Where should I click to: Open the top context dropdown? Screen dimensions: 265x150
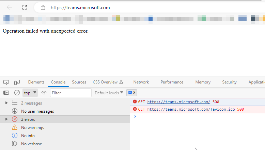point(30,93)
